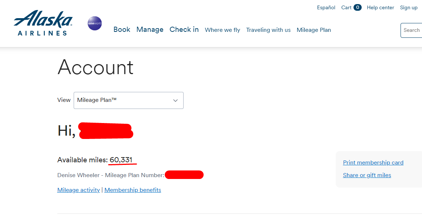Screen dimensions: 422x219
Task: Open Membership benefits link
Action: tap(133, 190)
